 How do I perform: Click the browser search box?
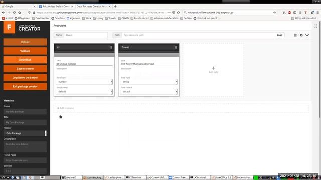pyautogui.click(x=229, y=12)
